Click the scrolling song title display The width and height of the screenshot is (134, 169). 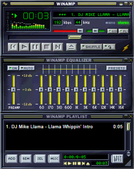91,14
